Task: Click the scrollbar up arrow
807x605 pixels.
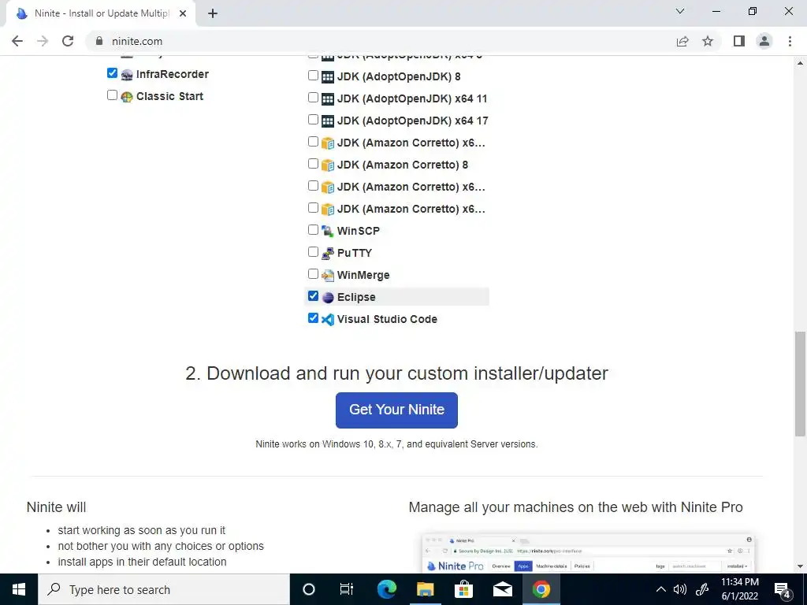Action: coord(800,63)
